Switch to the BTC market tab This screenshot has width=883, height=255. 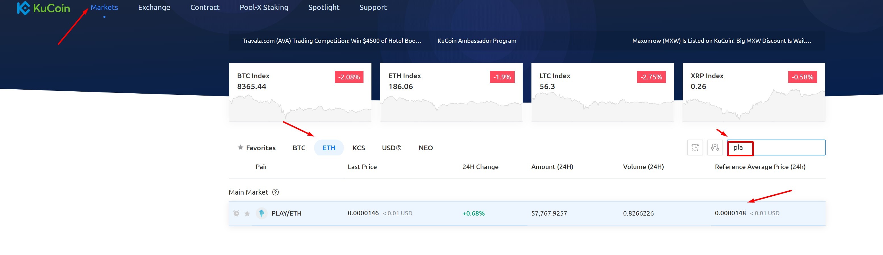299,148
